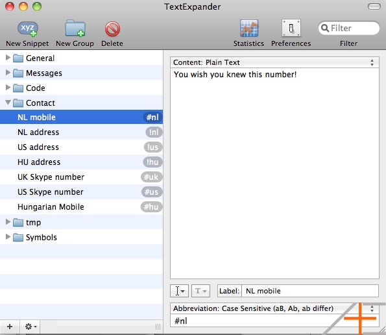Click the plus add button below list
The image size is (386, 335).
[10, 327]
